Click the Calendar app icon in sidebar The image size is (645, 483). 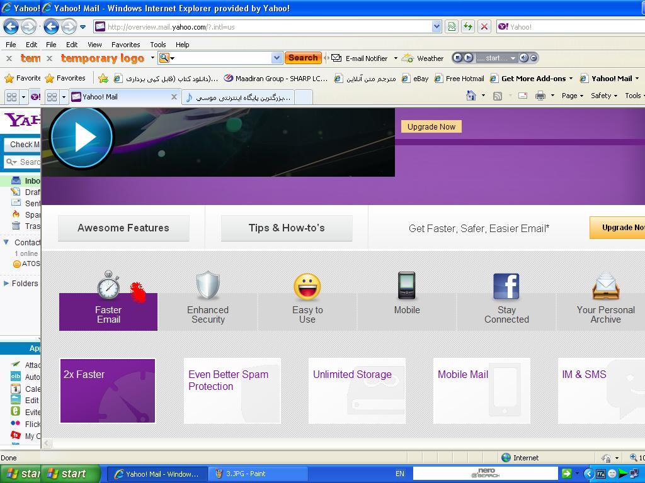16,389
